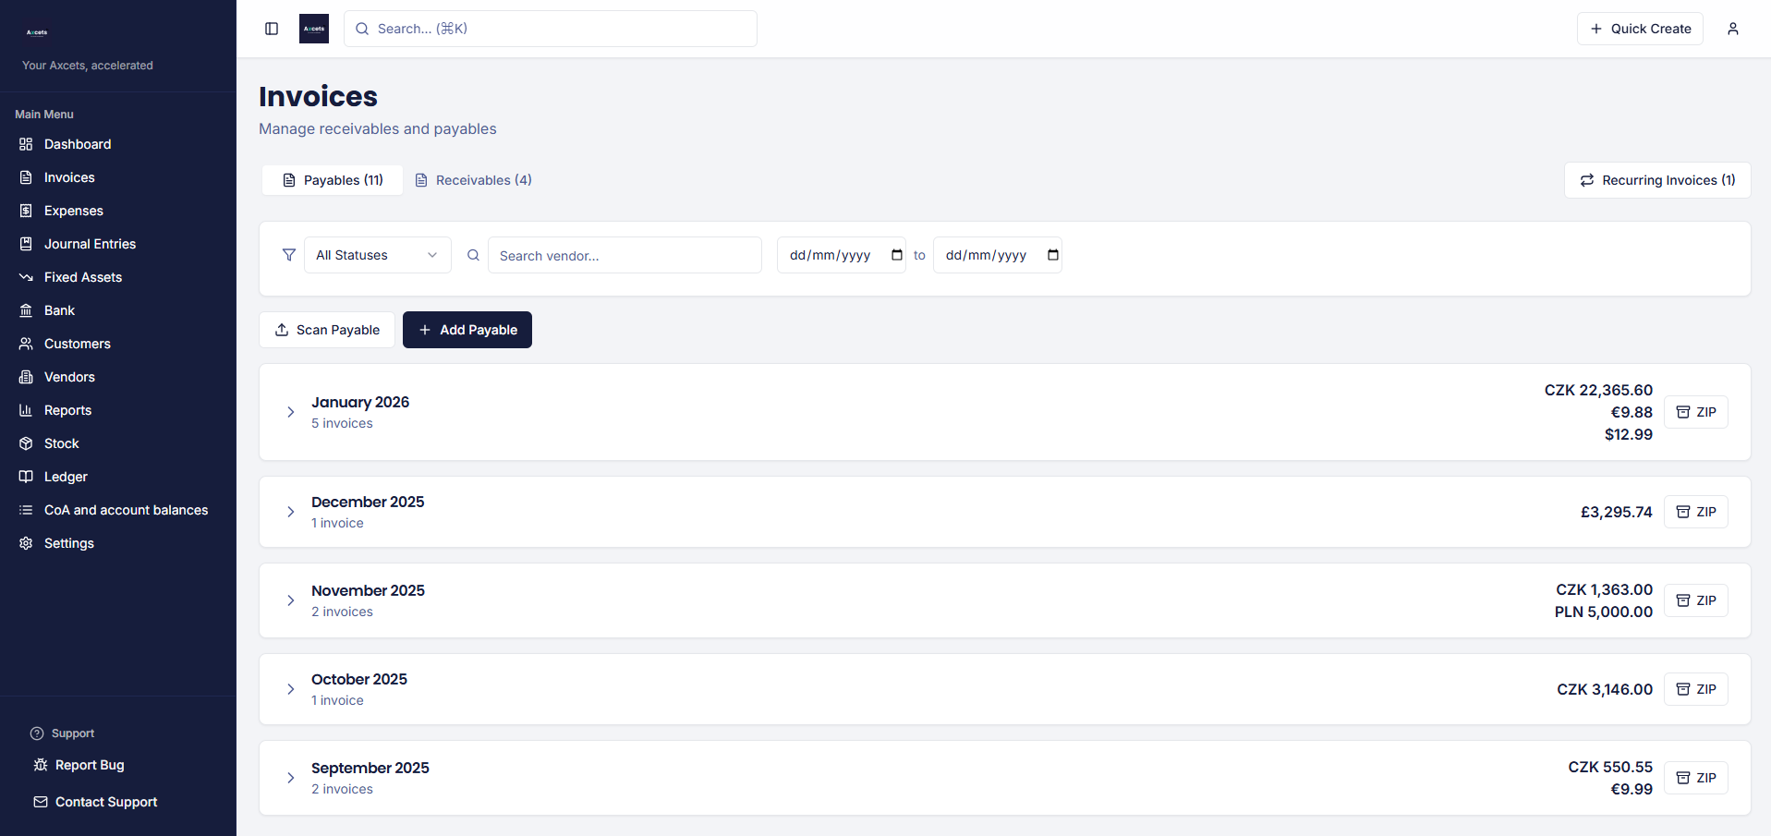Image resolution: width=1771 pixels, height=836 pixels.
Task: Click the Vendors icon in sidebar
Action: point(26,377)
